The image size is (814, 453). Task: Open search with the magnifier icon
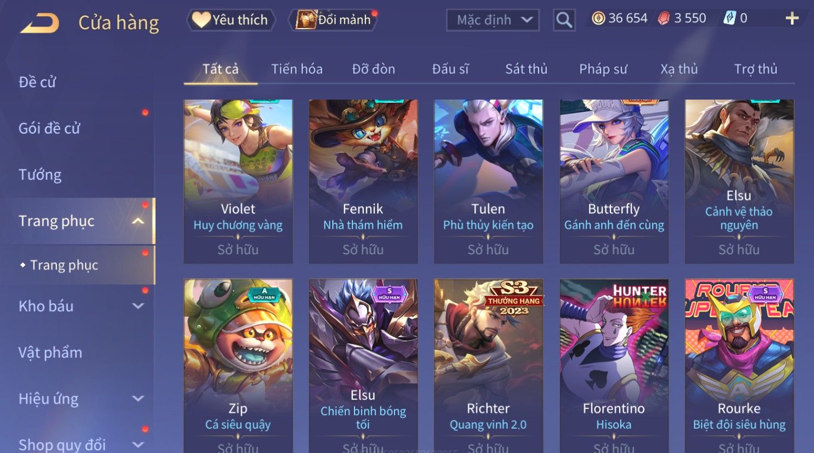564,20
